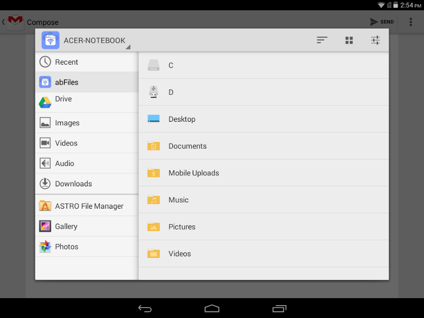Open the D USB drive icon
424x318 pixels.
tap(154, 91)
